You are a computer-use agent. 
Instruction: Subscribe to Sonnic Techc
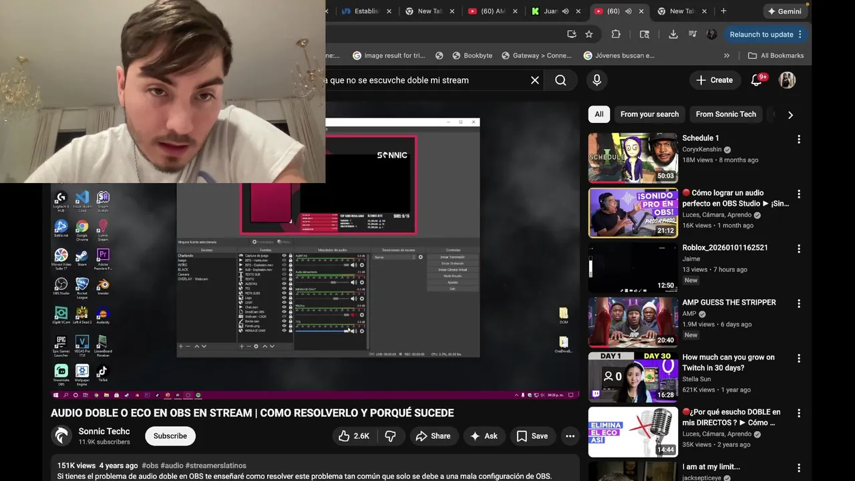pos(170,436)
